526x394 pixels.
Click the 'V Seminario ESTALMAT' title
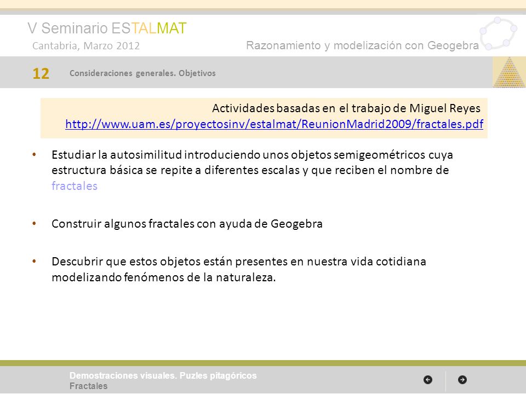107,28
